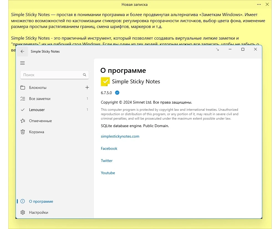Show Отмеченные starred notes
280x229 pixels.
click(x=54, y=121)
